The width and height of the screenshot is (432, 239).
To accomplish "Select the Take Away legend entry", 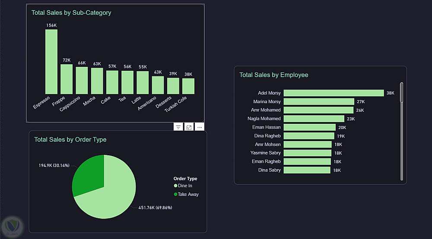I will click(186, 194).
